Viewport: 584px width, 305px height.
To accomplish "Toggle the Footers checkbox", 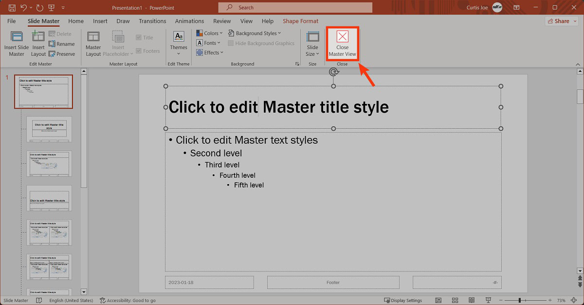I will coord(139,51).
